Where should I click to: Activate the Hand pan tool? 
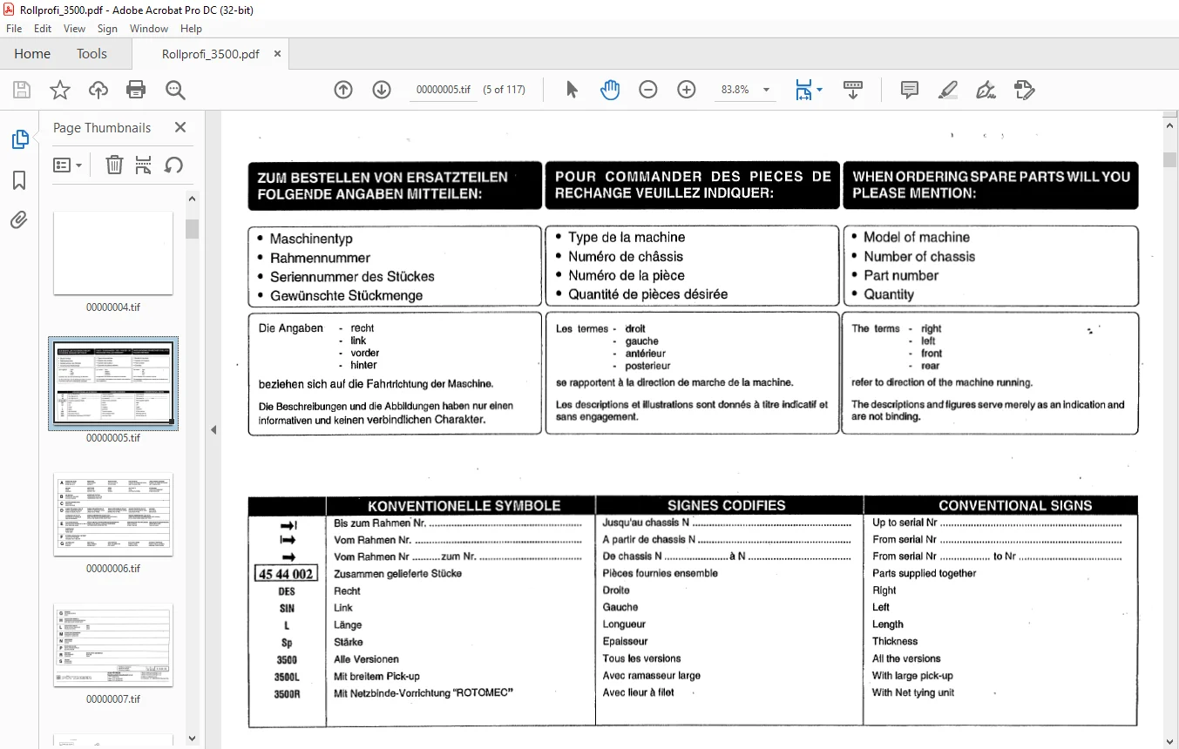pos(610,90)
